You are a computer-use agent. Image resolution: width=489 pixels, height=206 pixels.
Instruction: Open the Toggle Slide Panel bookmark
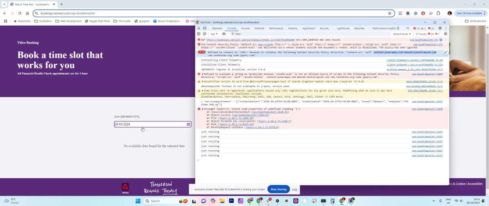pyautogui.click(x=97, y=21)
